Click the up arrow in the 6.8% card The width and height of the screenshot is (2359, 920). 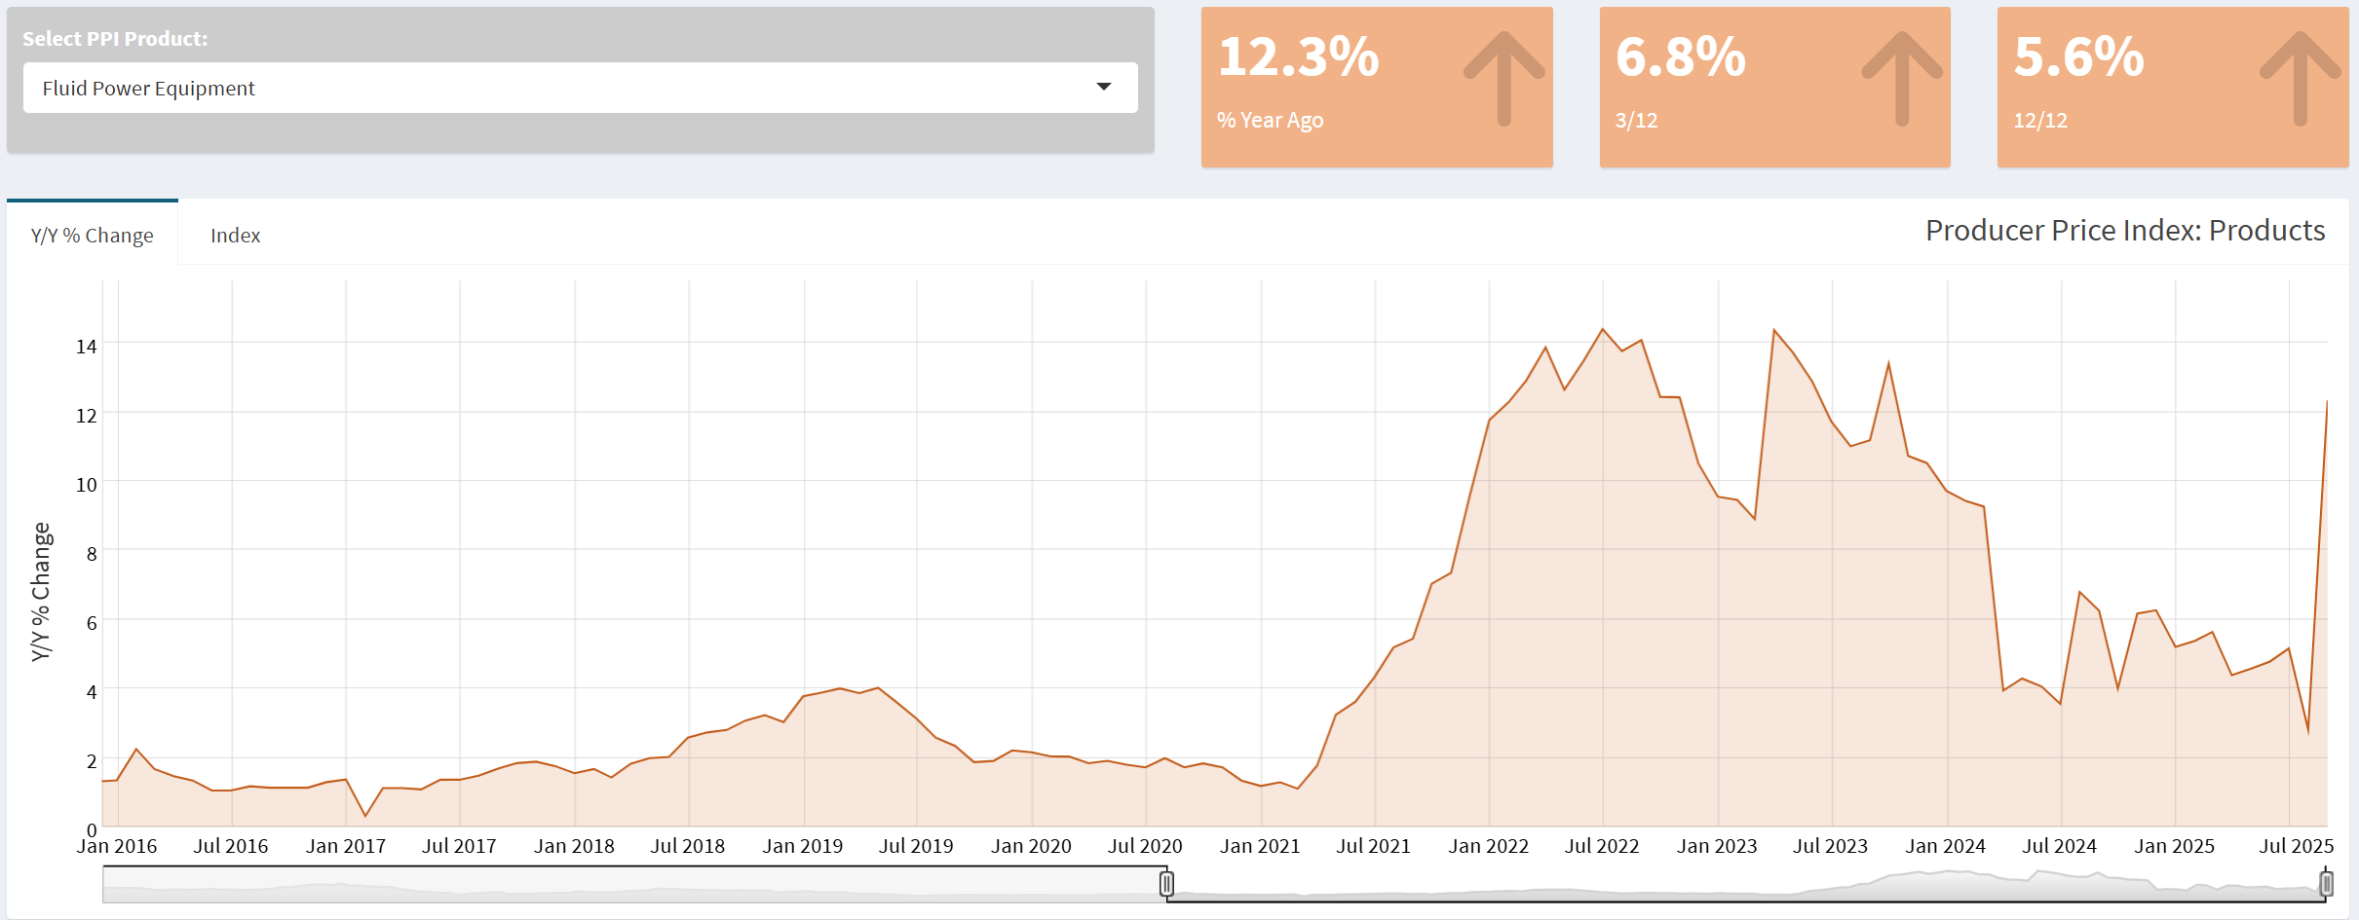1901,78
